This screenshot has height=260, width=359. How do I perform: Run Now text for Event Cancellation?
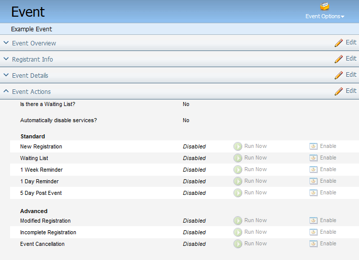point(255,244)
